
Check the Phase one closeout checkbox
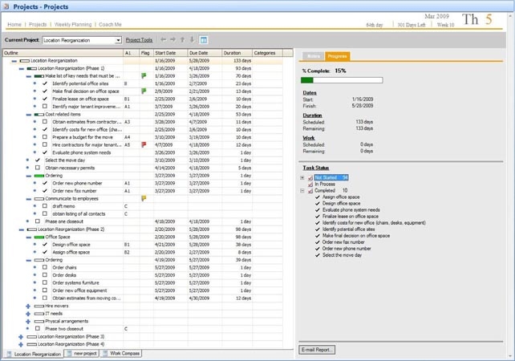point(38,221)
